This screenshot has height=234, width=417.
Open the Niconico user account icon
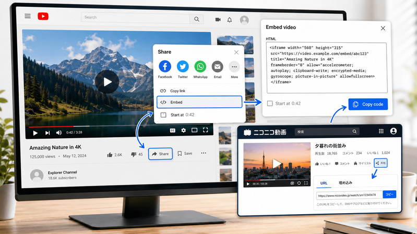tap(394, 131)
